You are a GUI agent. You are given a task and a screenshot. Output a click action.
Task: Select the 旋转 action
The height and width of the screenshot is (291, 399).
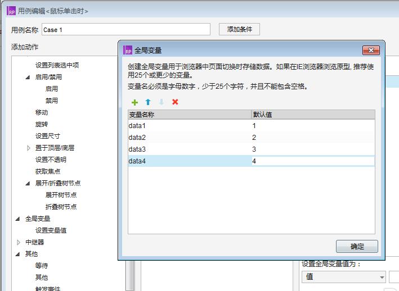point(42,124)
